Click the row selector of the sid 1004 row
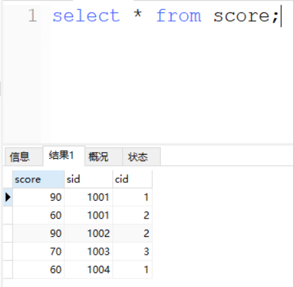The width and height of the screenshot is (293, 287). click(x=8, y=269)
